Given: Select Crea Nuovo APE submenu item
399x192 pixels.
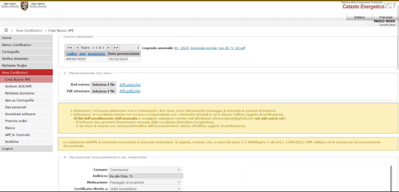Looking at the screenshot, I should click(26, 79).
